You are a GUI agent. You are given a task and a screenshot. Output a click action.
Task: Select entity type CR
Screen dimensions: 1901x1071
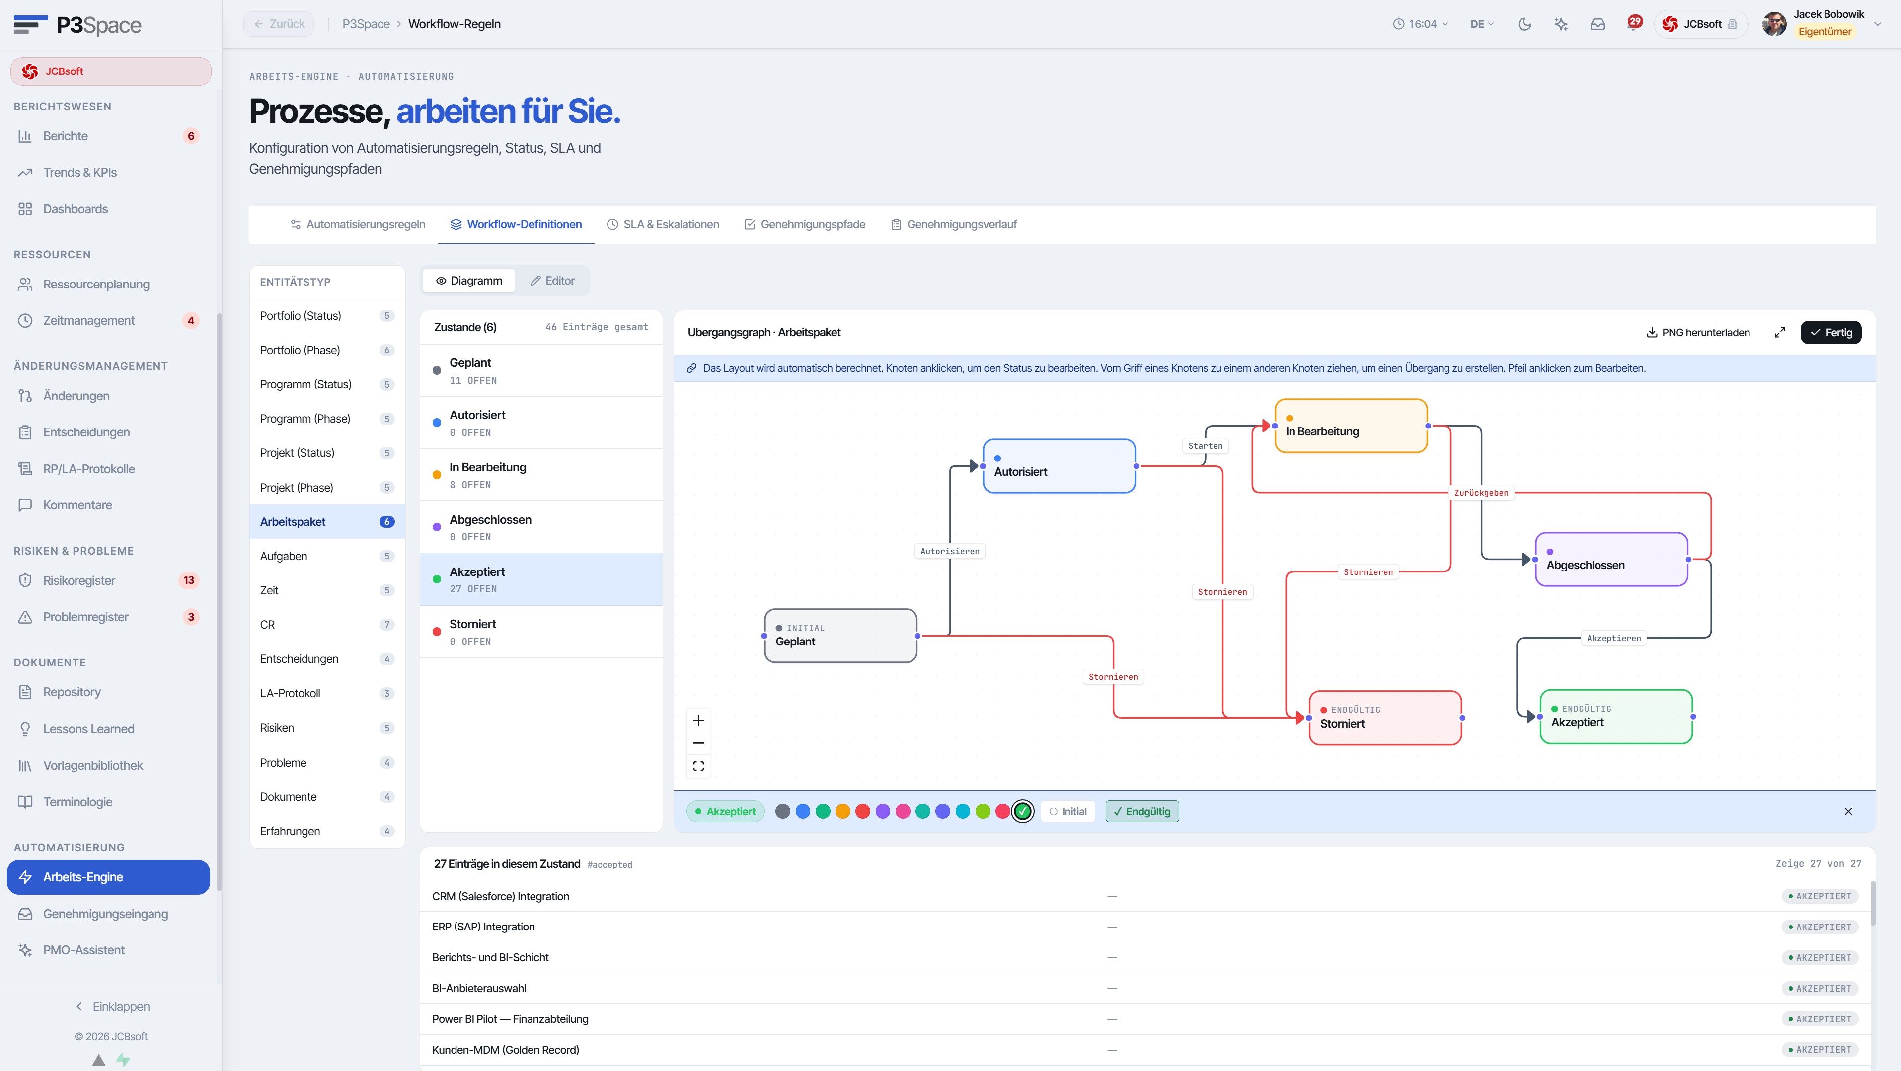[327, 625]
